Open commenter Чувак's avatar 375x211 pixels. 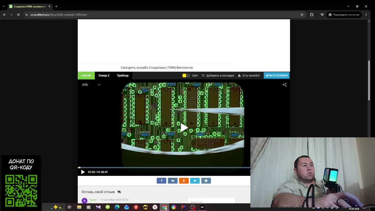point(84,201)
